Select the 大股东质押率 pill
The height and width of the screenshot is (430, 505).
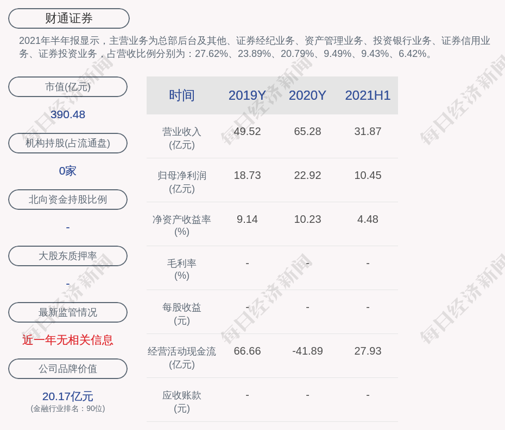pos(68,256)
